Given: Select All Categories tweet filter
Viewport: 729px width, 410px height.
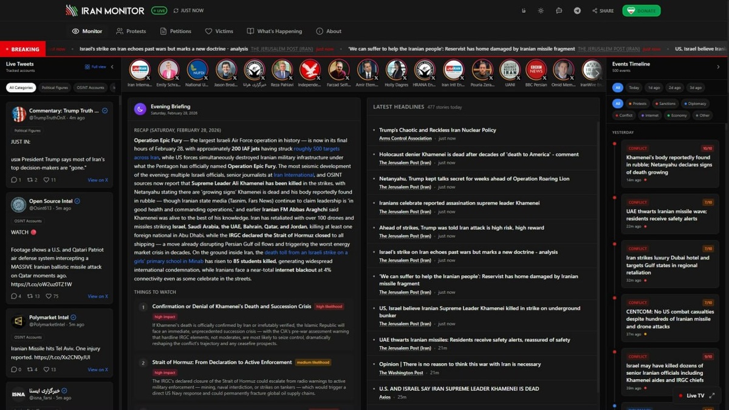Looking at the screenshot, I should (21, 87).
